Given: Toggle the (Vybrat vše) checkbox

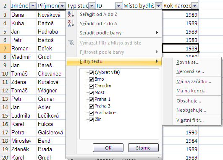Looking at the screenshot, I should tap(91, 73).
